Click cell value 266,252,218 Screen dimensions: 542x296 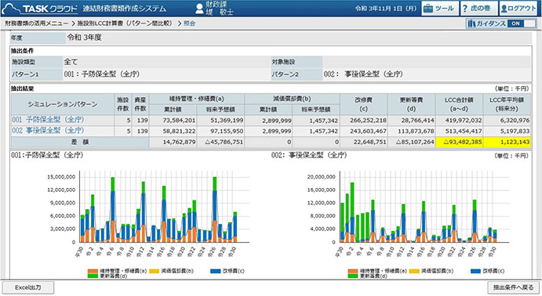(364, 121)
